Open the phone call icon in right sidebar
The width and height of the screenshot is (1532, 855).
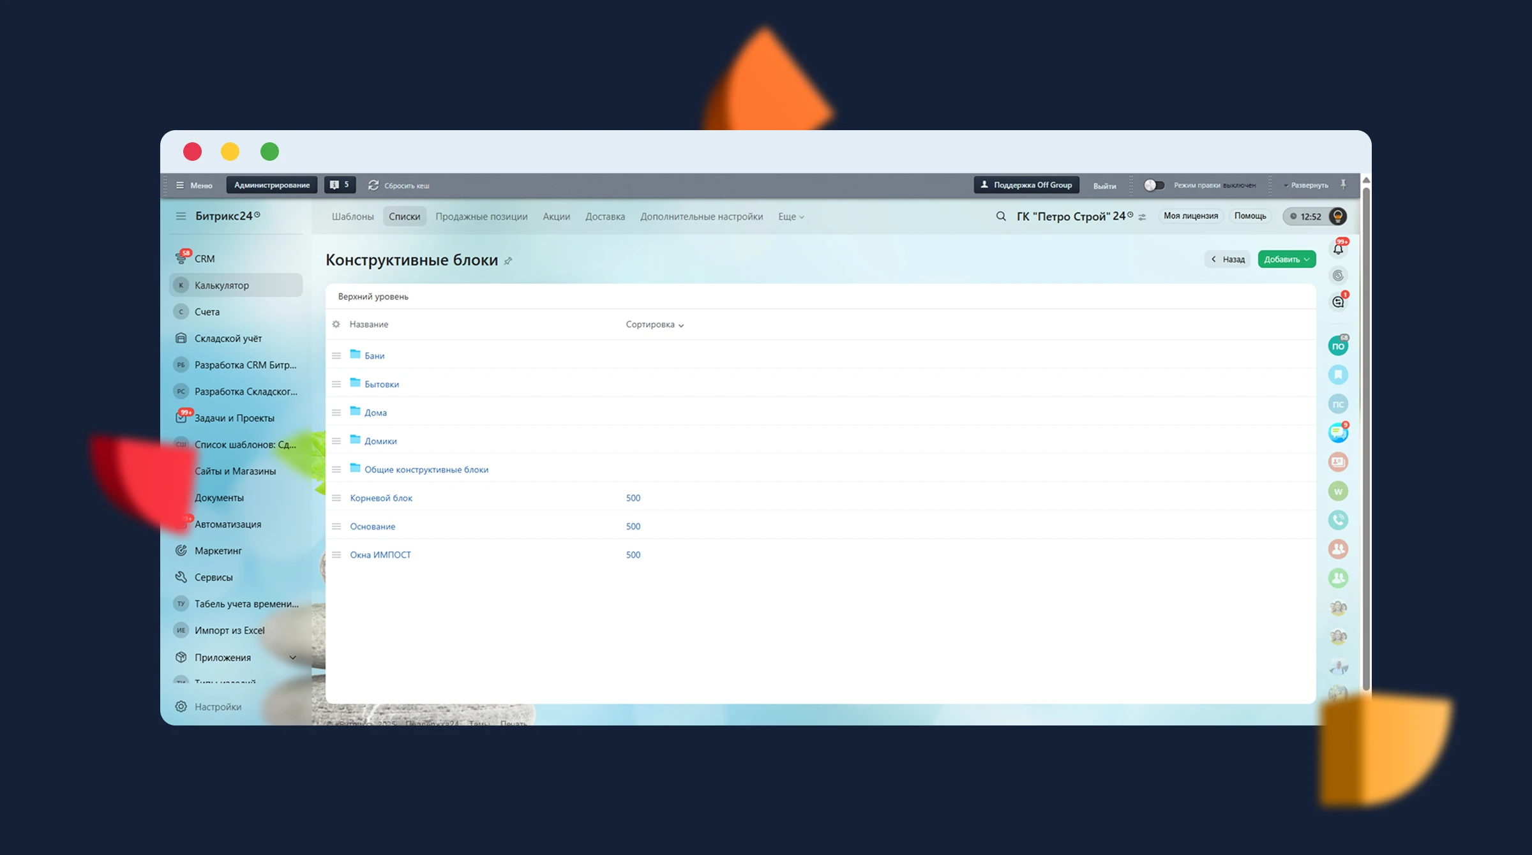[x=1338, y=520]
